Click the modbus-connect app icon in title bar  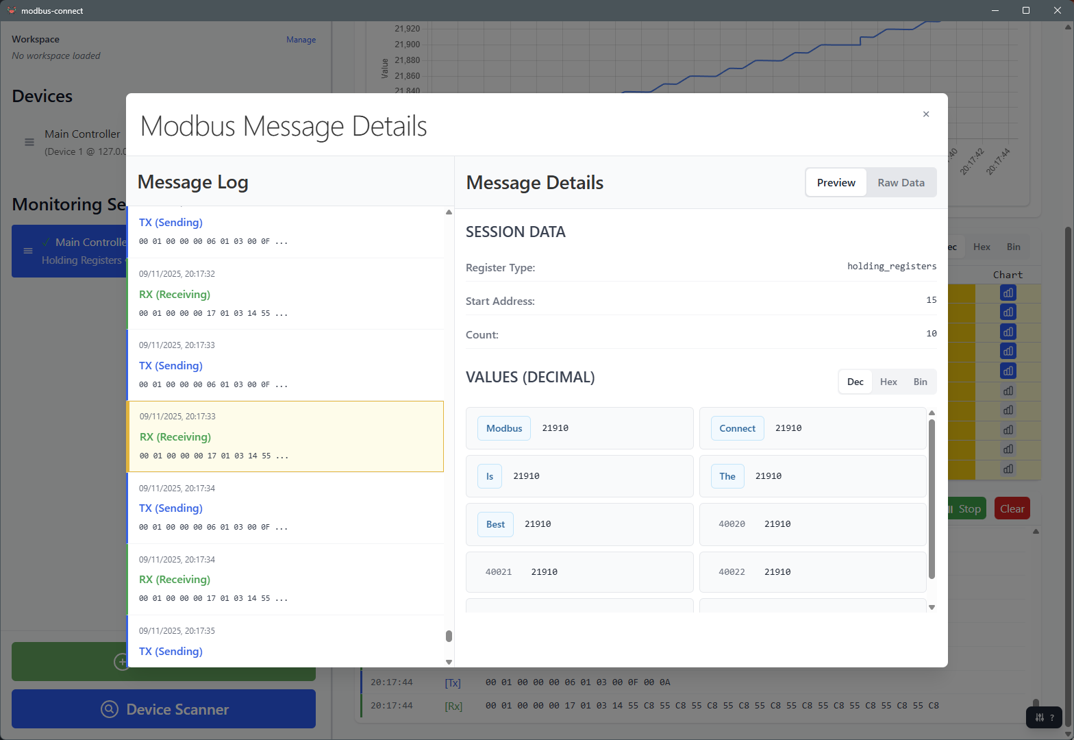point(12,10)
